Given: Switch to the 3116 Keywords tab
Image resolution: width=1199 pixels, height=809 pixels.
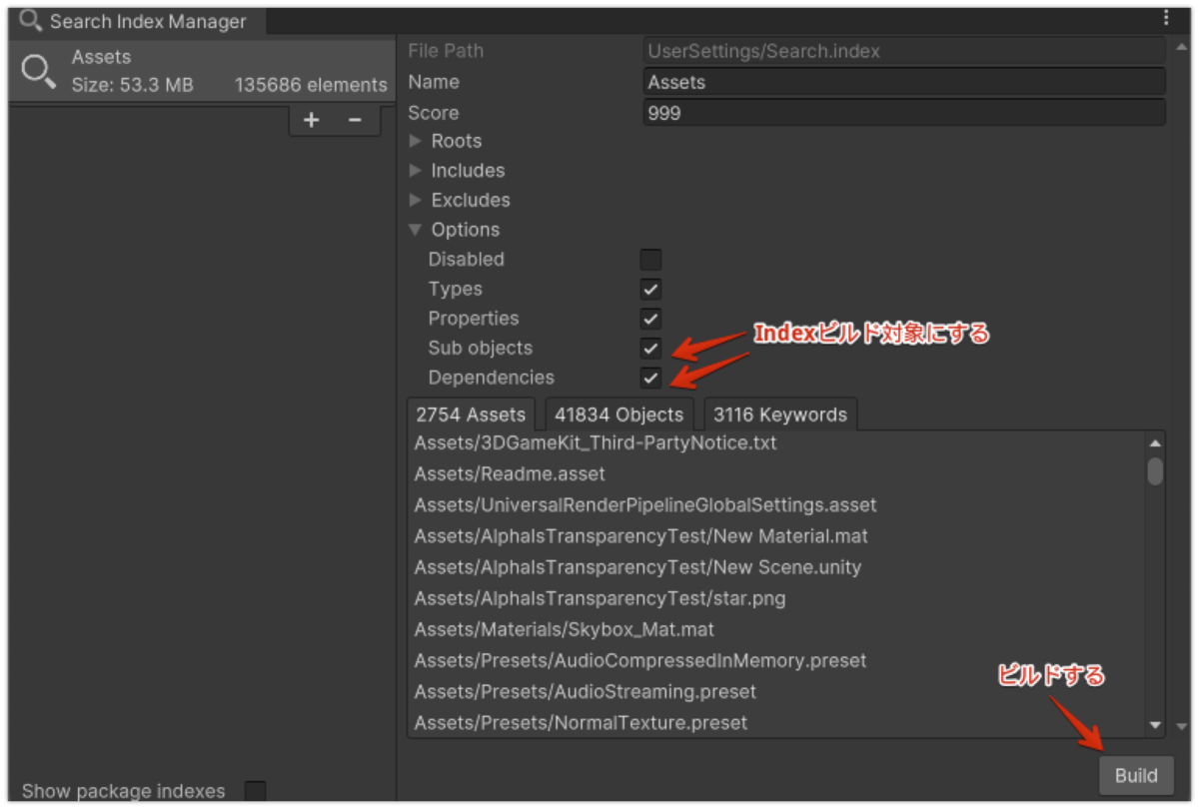Looking at the screenshot, I should [780, 412].
